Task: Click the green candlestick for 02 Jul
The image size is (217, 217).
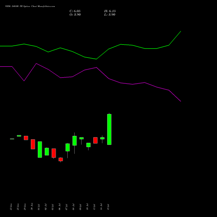Action: 47,151
